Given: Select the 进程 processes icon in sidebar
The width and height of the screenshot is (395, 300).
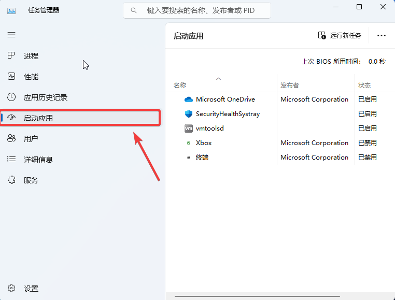Looking at the screenshot, I should 11,55.
